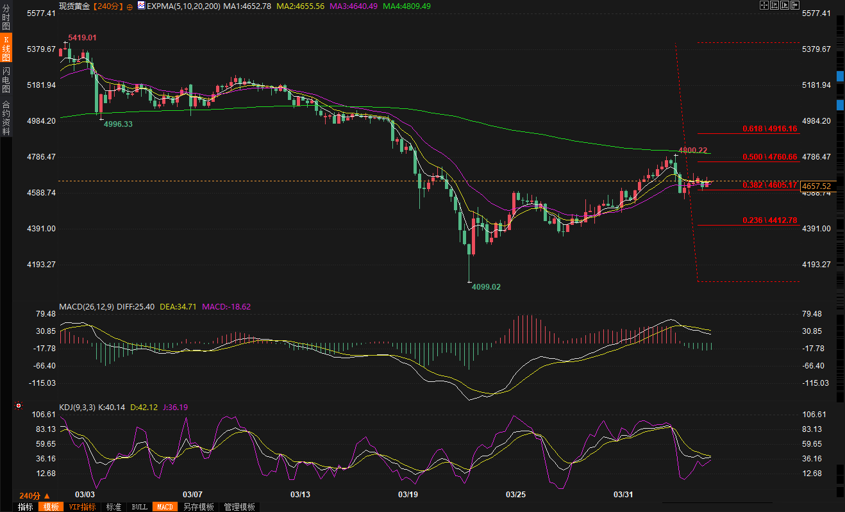Click the 管理模板 button
The width and height of the screenshot is (845, 512).
tap(239, 507)
